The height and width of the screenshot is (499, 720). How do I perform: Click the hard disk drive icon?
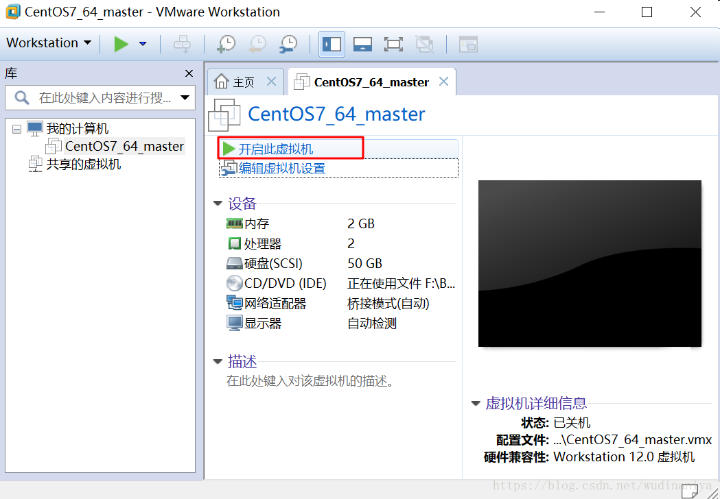pyautogui.click(x=234, y=263)
